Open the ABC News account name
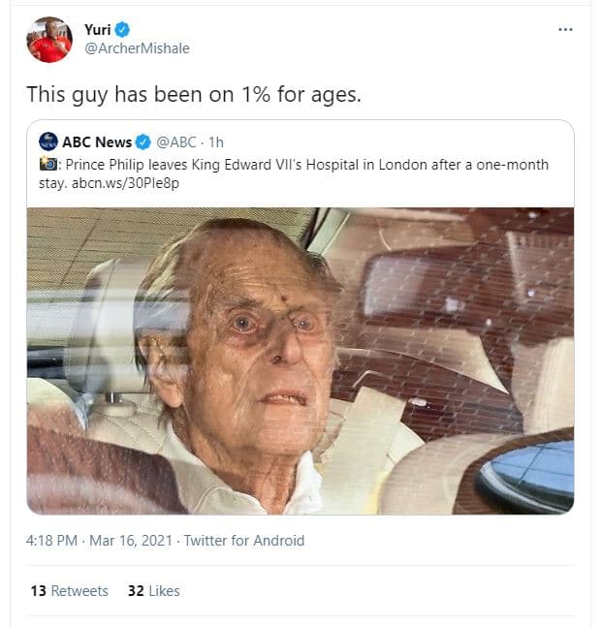Image resolution: width=601 pixels, height=627 pixels. coord(97,143)
